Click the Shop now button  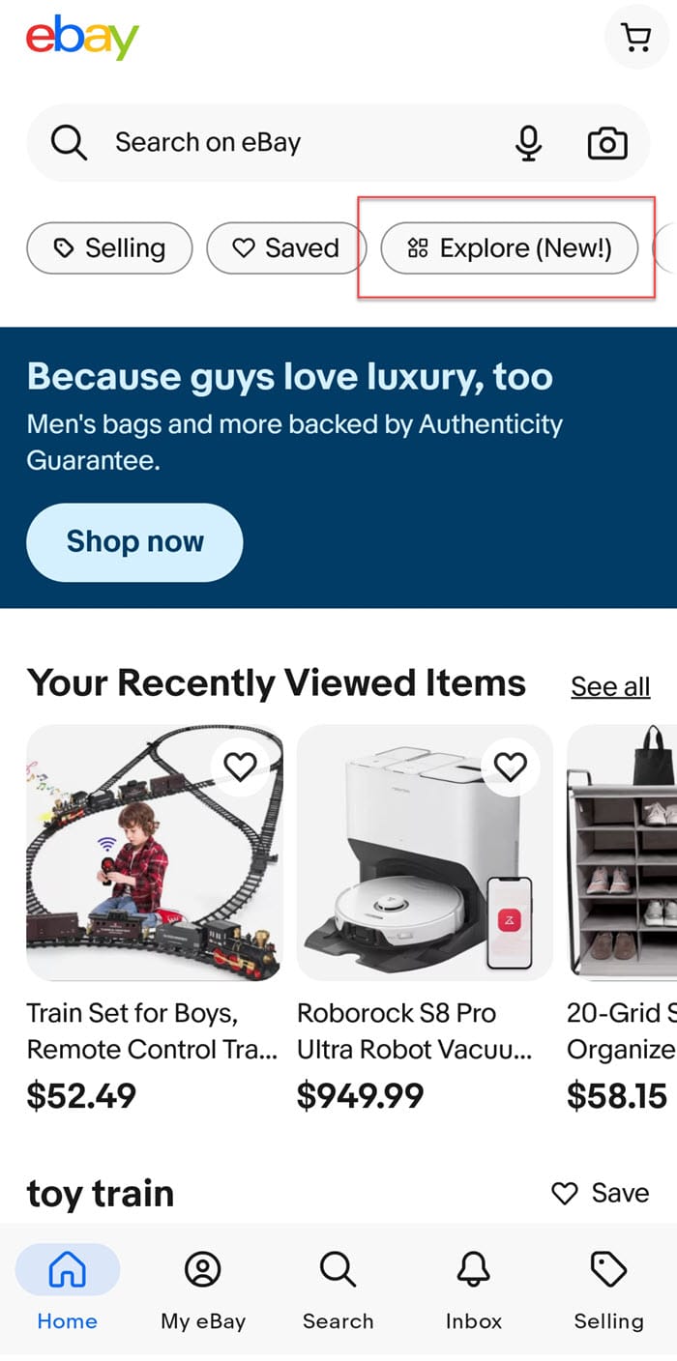(x=134, y=541)
